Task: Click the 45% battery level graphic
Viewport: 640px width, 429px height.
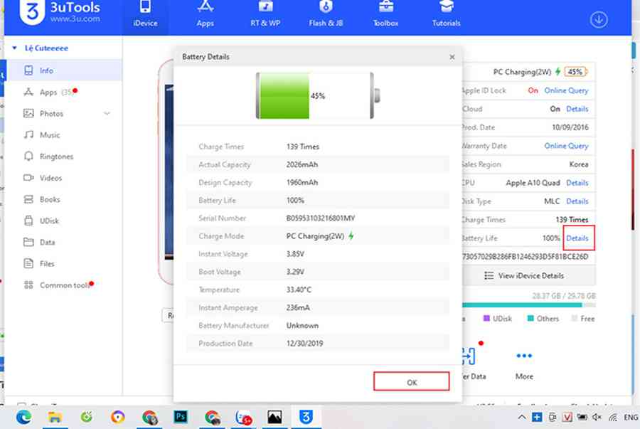Action: (317, 96)
